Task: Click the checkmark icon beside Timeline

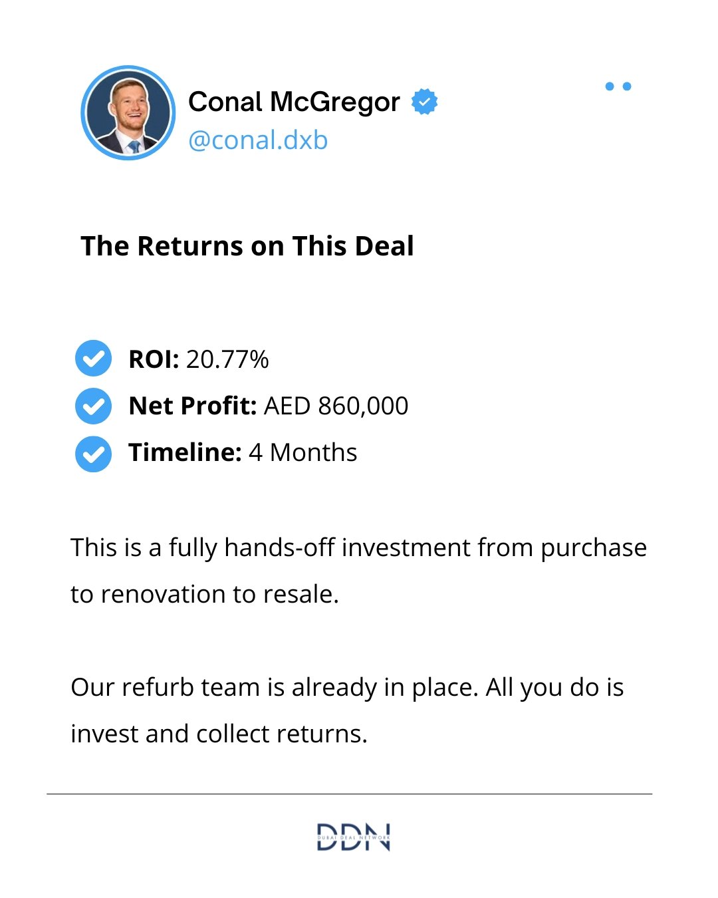Action: [x=93, y=454]
